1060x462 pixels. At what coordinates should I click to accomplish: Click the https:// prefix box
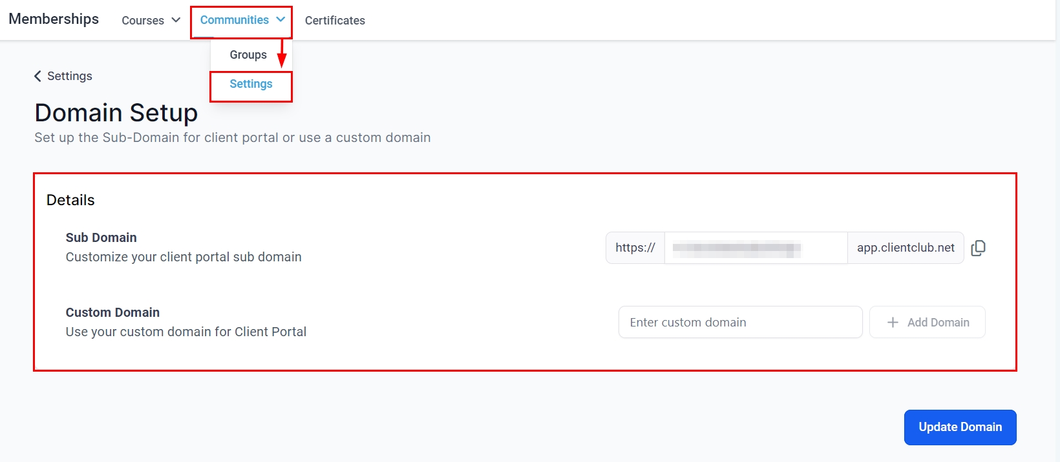[x=635, y=248]
